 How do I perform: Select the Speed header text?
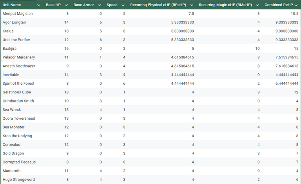point(112,5)
